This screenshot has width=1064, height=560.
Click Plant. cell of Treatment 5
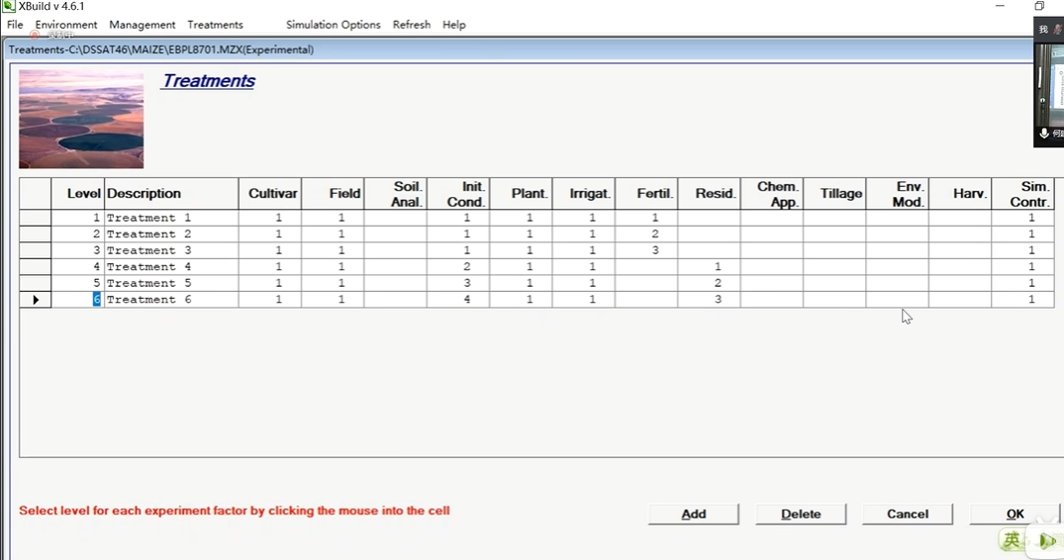(522, 283)
